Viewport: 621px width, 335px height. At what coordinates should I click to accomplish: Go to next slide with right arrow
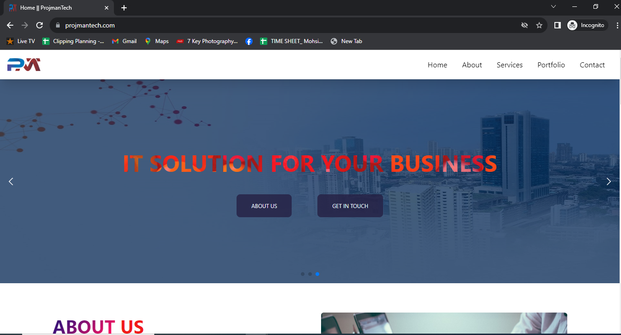(609, 181)
